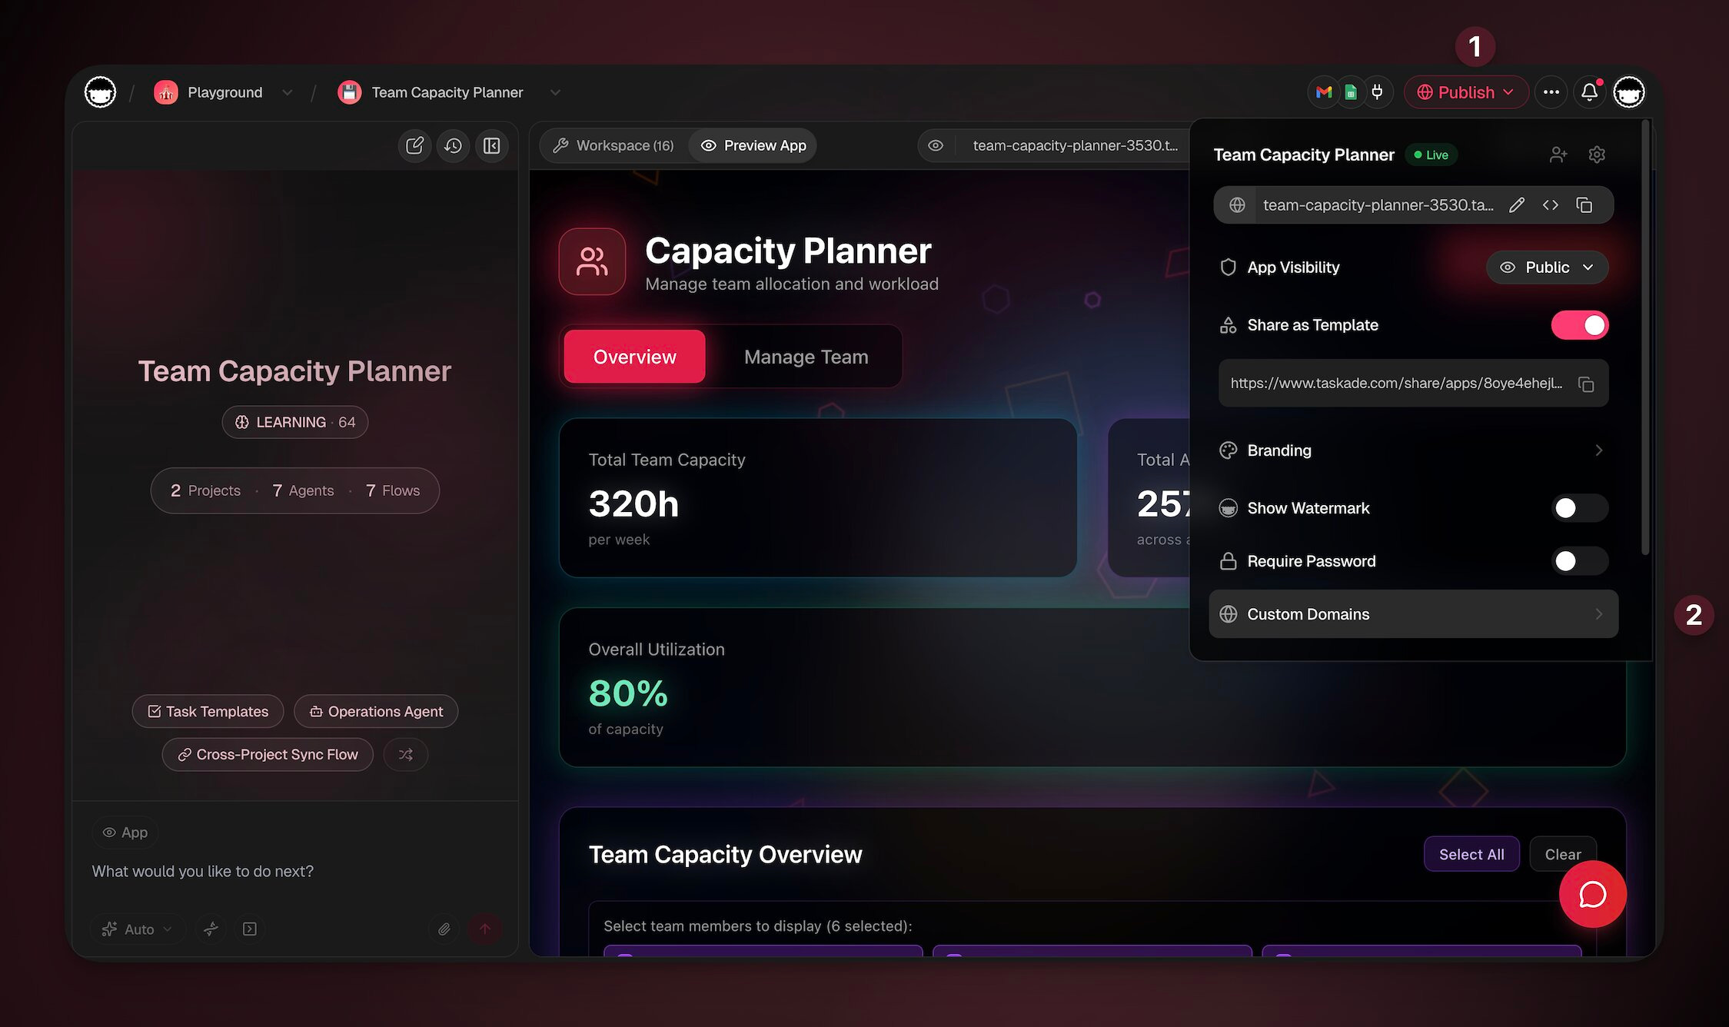Disable the Share as Template toggle

tap(1579, 325)
